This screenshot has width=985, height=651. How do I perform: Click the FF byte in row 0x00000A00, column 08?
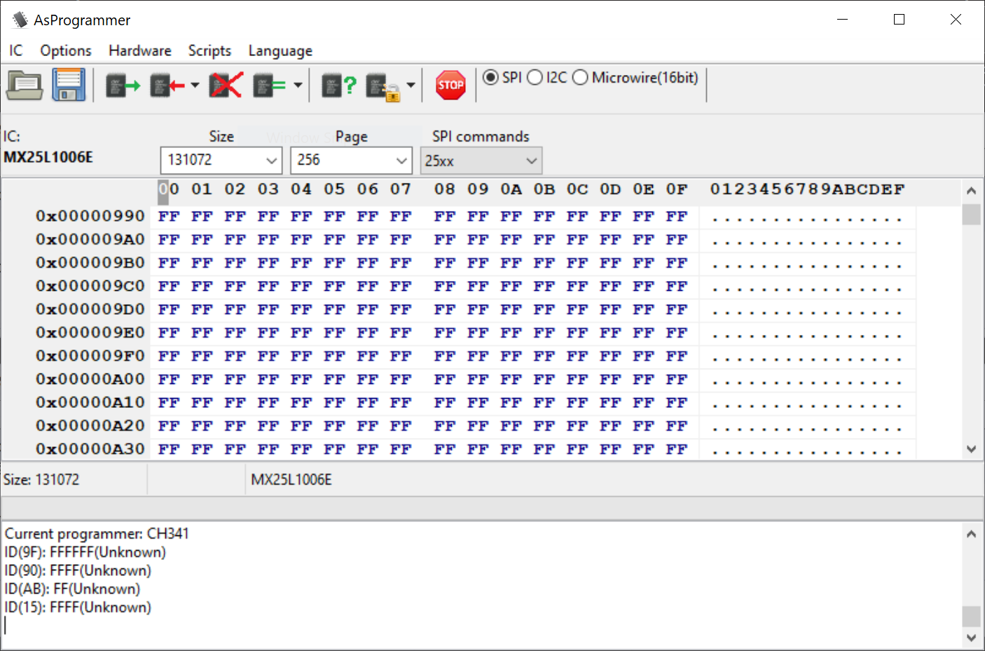click(445, 379)
